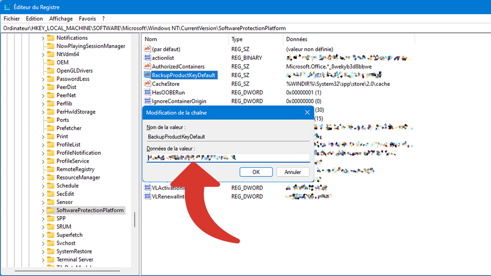The width and height of the screenshot is (491, 276).
Task: Click the Registry Editor title bar icon
Action: click(x=7, y=7)
